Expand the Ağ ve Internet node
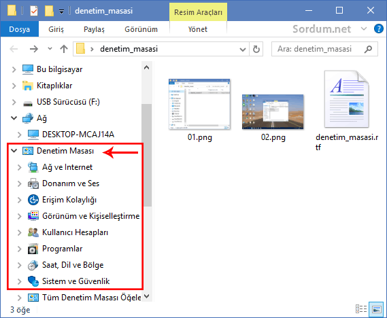Screen dimensions: 387x318 [19, 167]
